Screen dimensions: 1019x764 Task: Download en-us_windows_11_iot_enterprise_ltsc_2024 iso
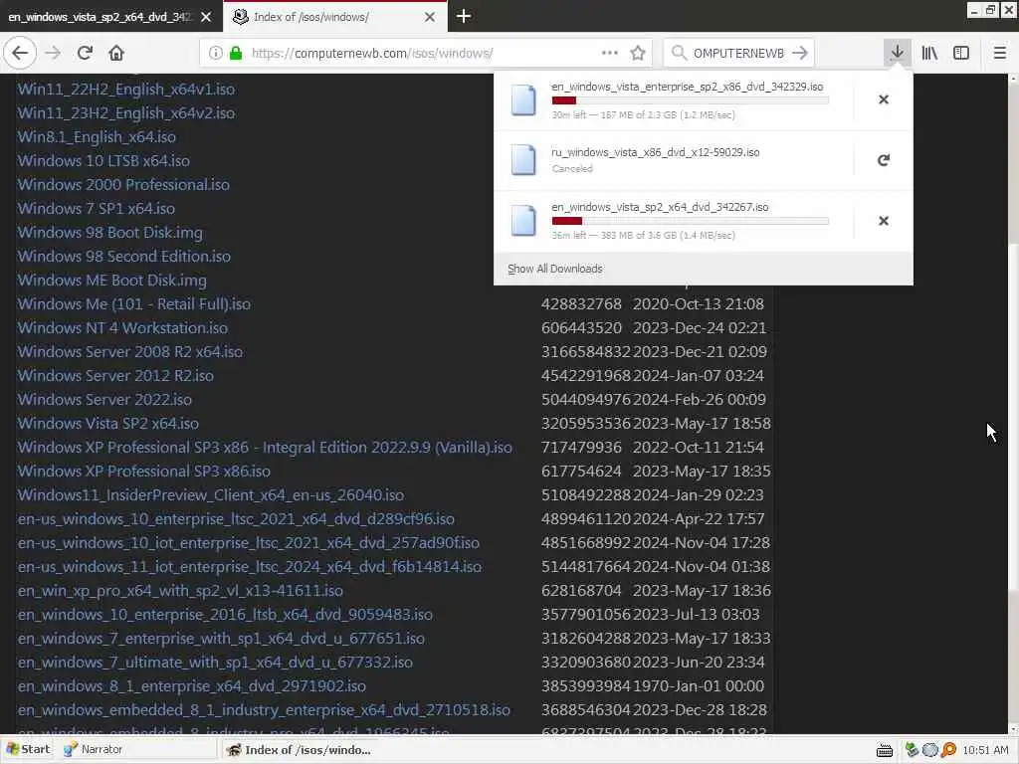[x=250, y=567]
